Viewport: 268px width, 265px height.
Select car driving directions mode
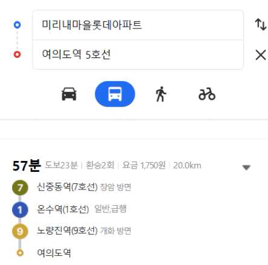pos(69,94)
